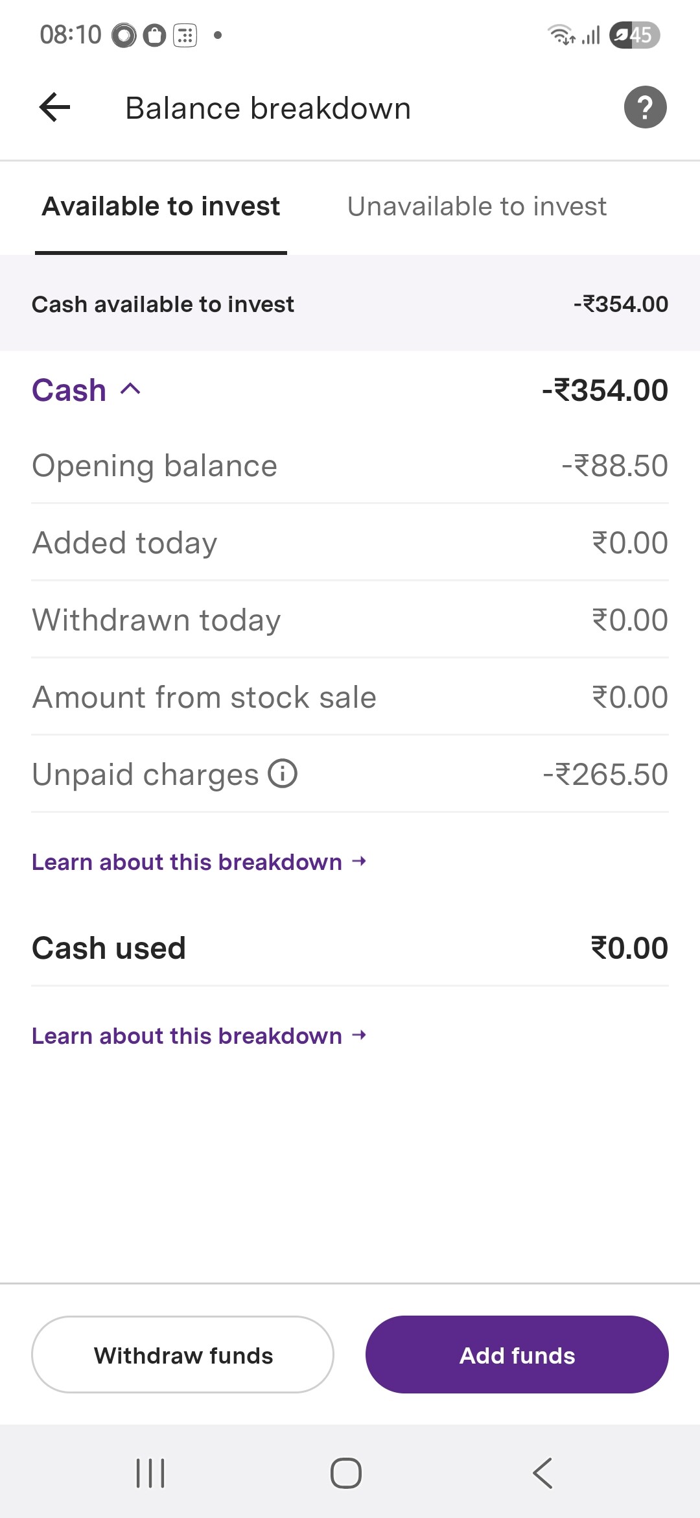The image size is (700, 1518).
Task: Tap the back arrow icon
Action: (x=55, y=107)
